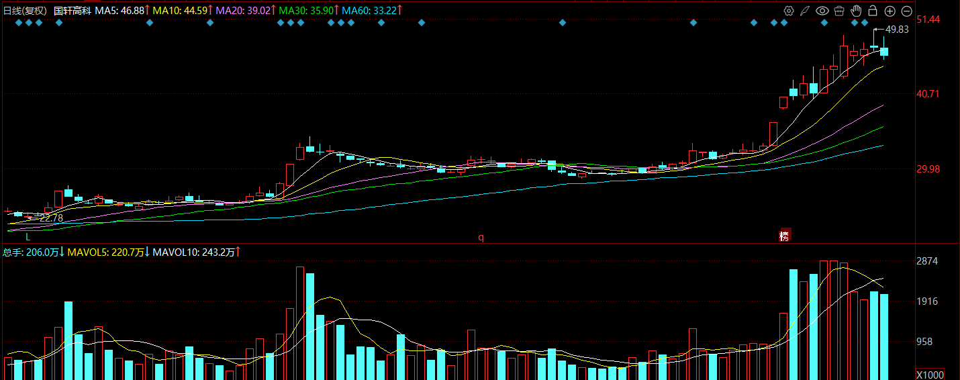Toggle the eye visibility icon
The height and width of the screenshot is (380, 960).
tap(822, 11)
